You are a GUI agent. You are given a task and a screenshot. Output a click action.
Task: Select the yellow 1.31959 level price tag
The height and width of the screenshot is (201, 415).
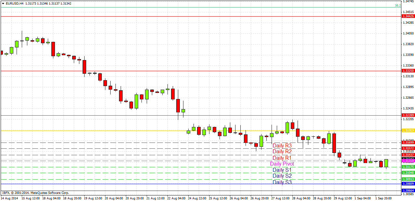[x=408, y=130]
